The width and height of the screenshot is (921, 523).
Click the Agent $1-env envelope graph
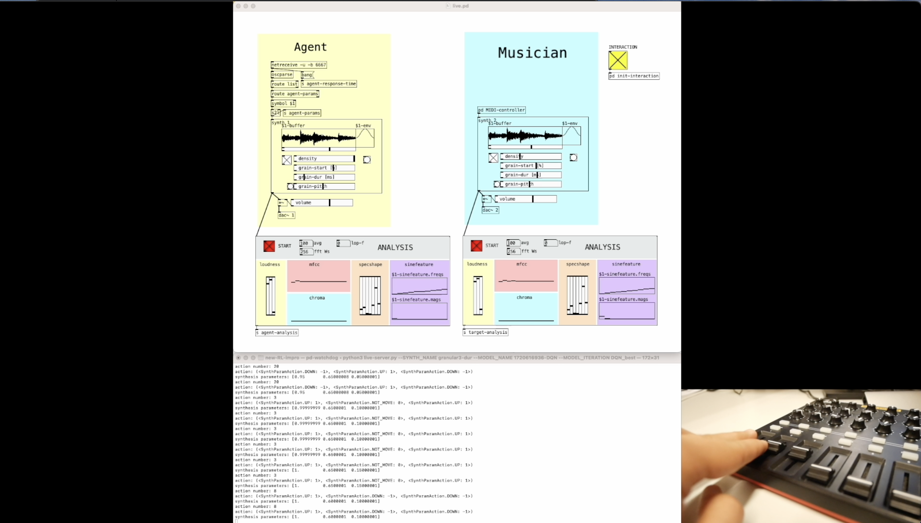365,138
